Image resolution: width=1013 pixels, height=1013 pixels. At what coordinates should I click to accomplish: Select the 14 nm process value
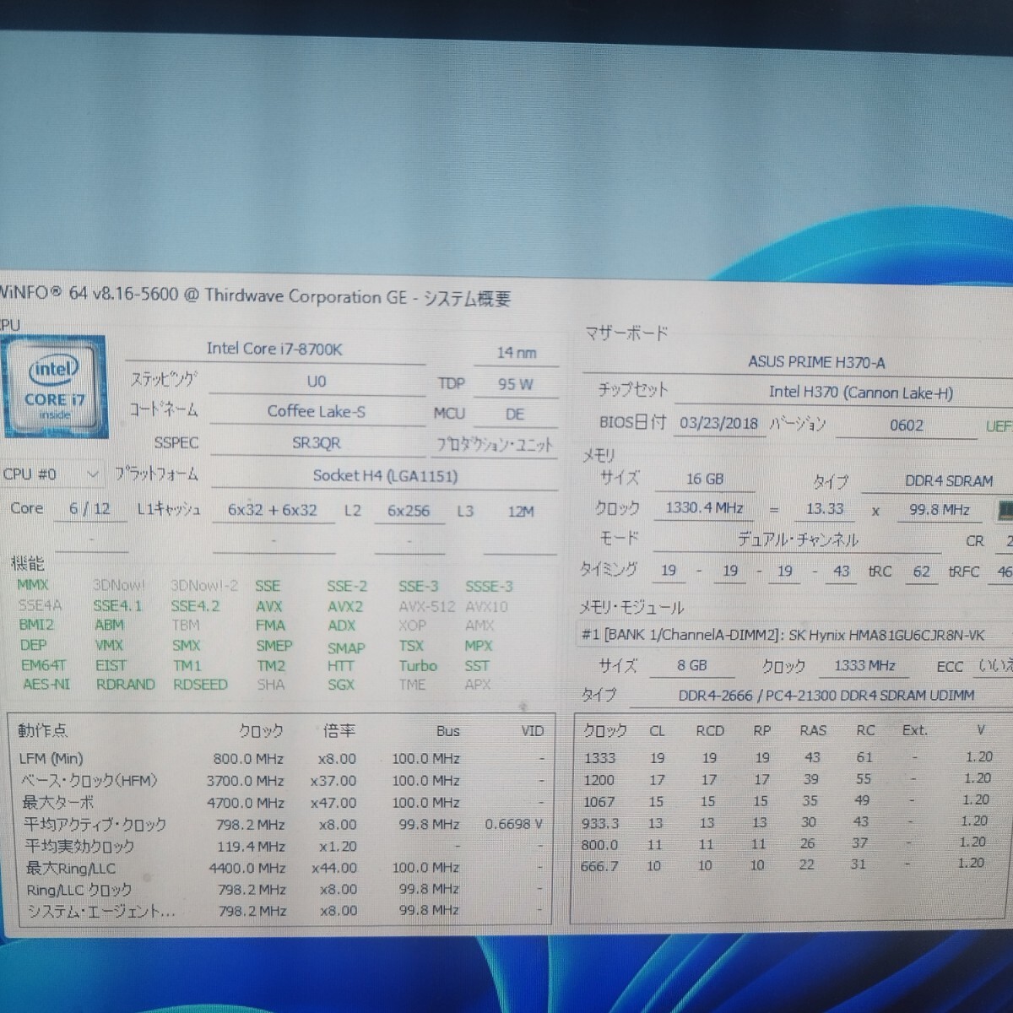coord(517,353)
